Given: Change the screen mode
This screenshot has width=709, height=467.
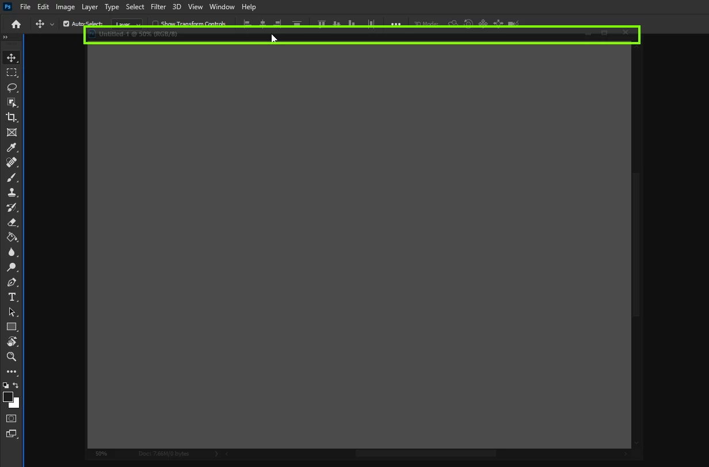Looking at the screenshot, I should 12,434.
